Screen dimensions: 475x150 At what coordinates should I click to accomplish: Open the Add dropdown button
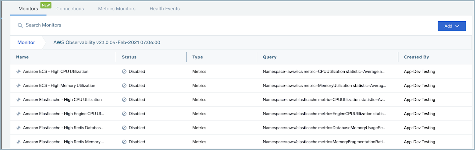(452, 26)
